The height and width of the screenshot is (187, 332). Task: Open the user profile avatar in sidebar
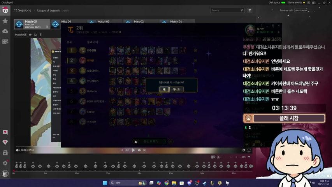[5, 173]
